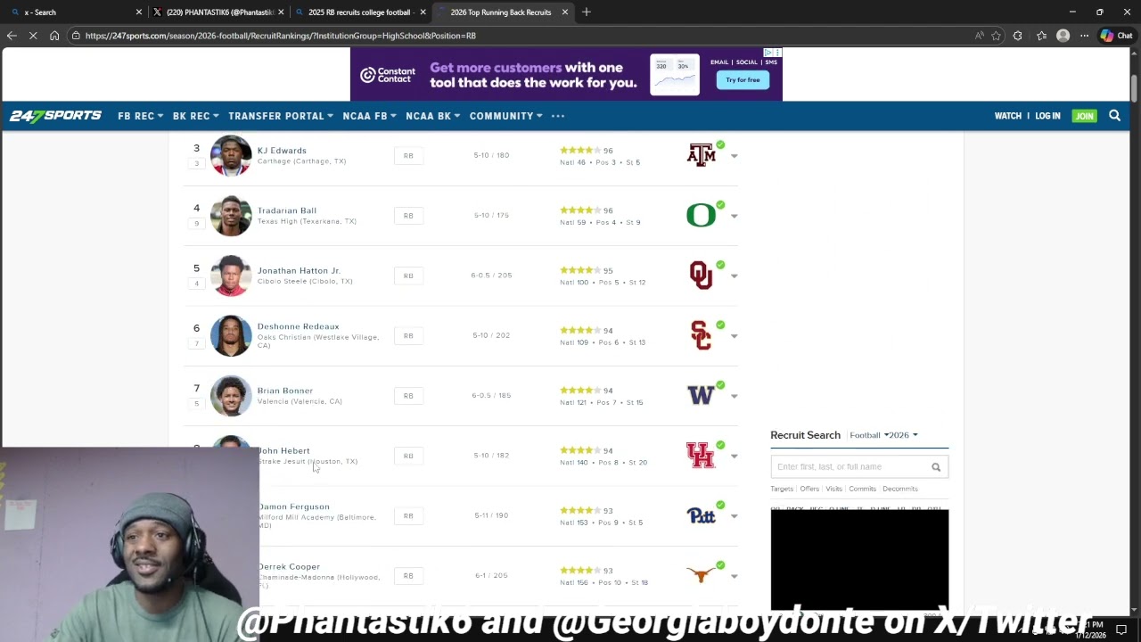The width and height of the screenshot is (1141, 642).
Task: Open the 247Sports site search icon
Action: click(x=1114, y=116)
